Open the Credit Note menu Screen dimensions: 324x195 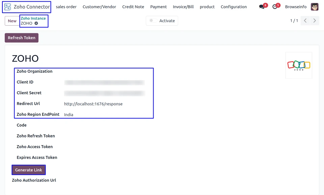pos(133,7)
